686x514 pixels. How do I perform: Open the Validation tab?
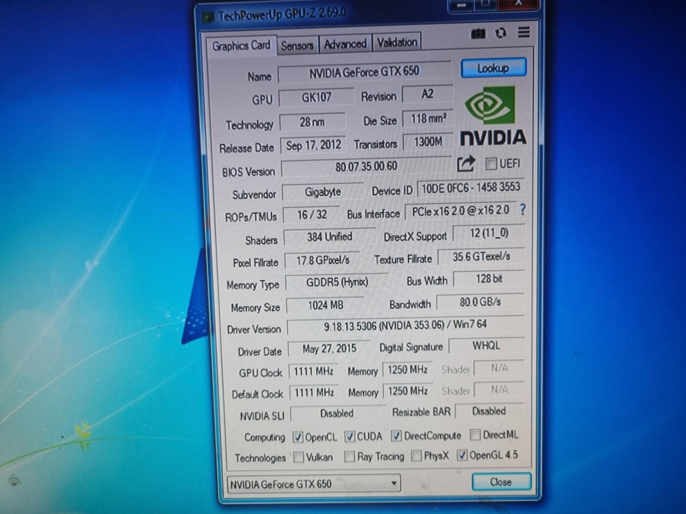point(397,42)
